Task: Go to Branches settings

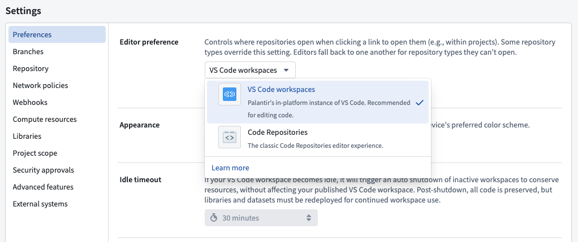Action: click(x=28, y=51)
